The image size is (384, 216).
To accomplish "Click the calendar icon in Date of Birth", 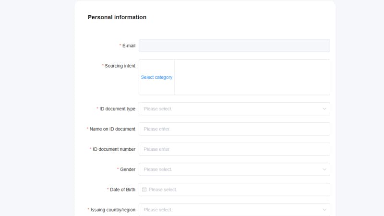I will click(x=144, y=190).
